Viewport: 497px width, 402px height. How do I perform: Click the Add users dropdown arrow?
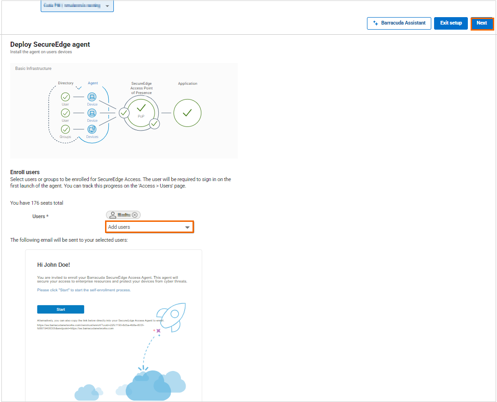pos(187,227)
